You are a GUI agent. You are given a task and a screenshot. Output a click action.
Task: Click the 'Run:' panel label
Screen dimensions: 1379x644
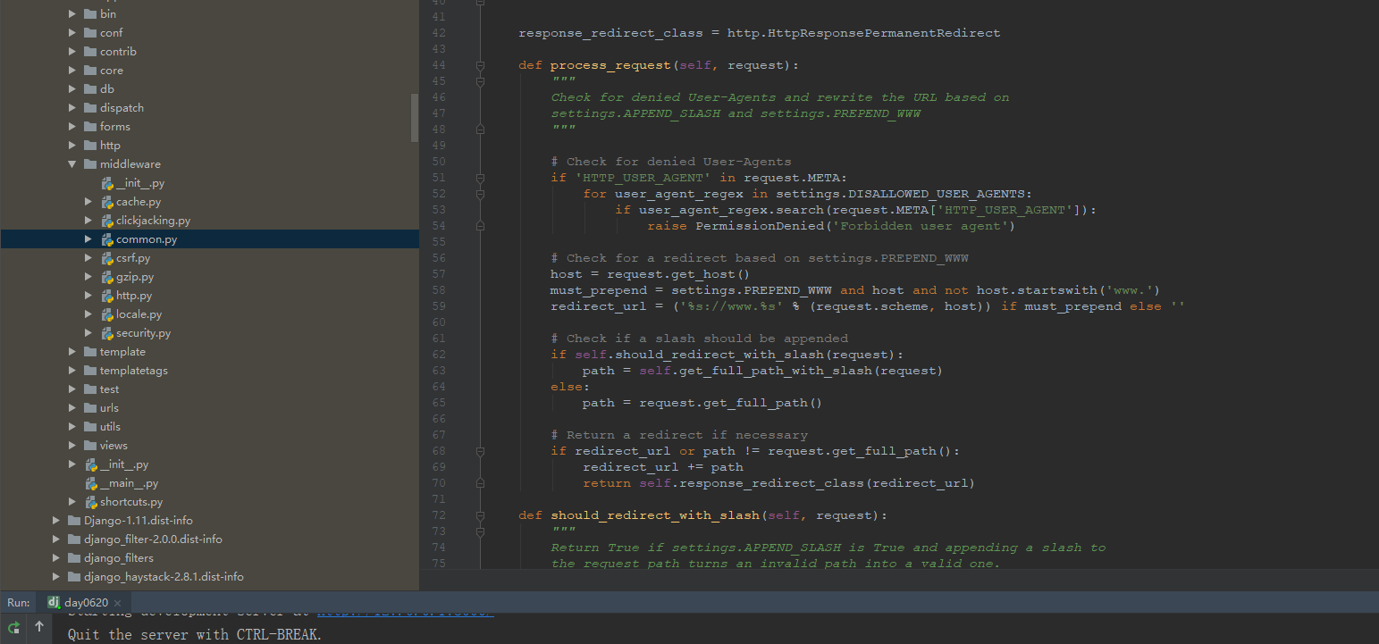point(18,603)
